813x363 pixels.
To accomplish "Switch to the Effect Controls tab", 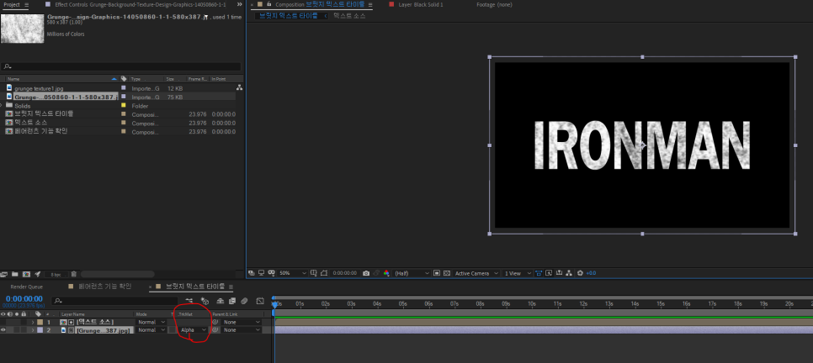I will 140,4.
